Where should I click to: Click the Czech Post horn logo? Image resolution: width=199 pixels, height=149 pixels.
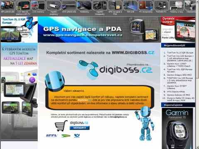(x=77, y=136)
